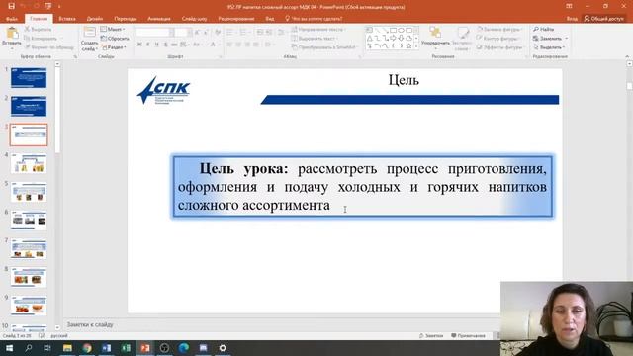Click the 'Tell me' (Что вы хотите сделать) search box
The height and width of the screenshot is (356, 633).
(314, 19)
